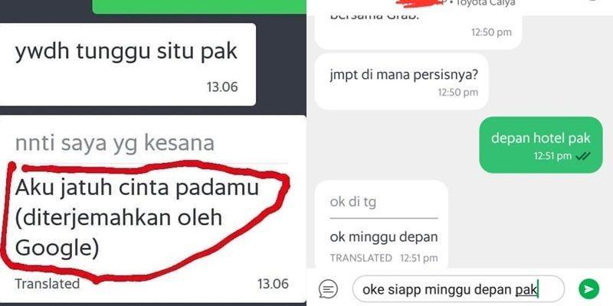The height and width of the screenshot is (306, 613).
Task: Tap green sent bubble at top left
Action: click(x=199, y=7)
